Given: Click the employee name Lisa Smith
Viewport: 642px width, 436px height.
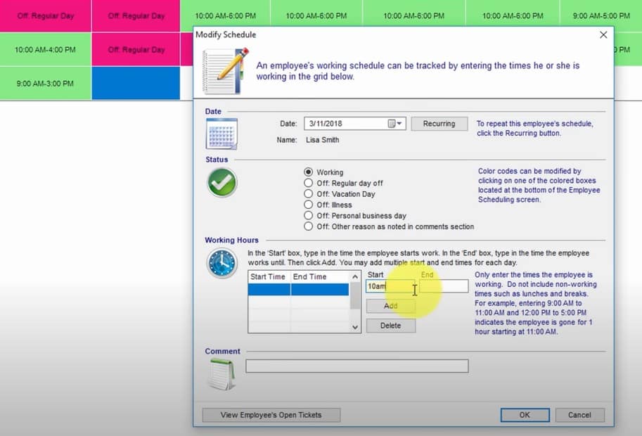Looking at the screenshot, I should pos(323,140).
